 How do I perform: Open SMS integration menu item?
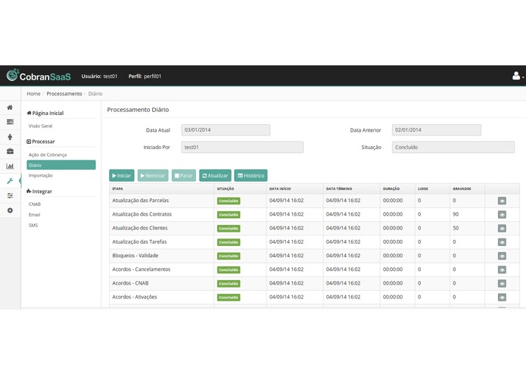pyautogui.click(x=33, y=225)
